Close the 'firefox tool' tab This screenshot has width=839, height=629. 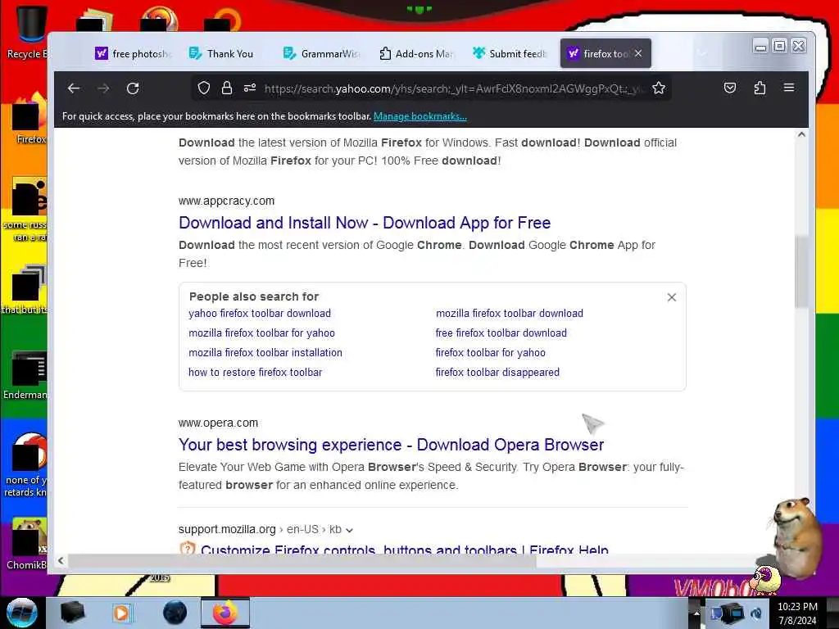coord(638,53)
